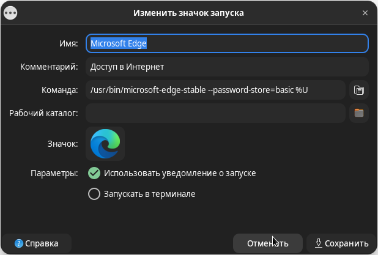
Task: Open folder chooser for Рабочий каталог
Action: pos(358,113)
